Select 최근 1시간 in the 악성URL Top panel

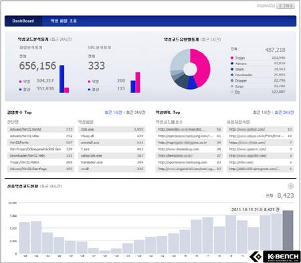pos(262,112)
